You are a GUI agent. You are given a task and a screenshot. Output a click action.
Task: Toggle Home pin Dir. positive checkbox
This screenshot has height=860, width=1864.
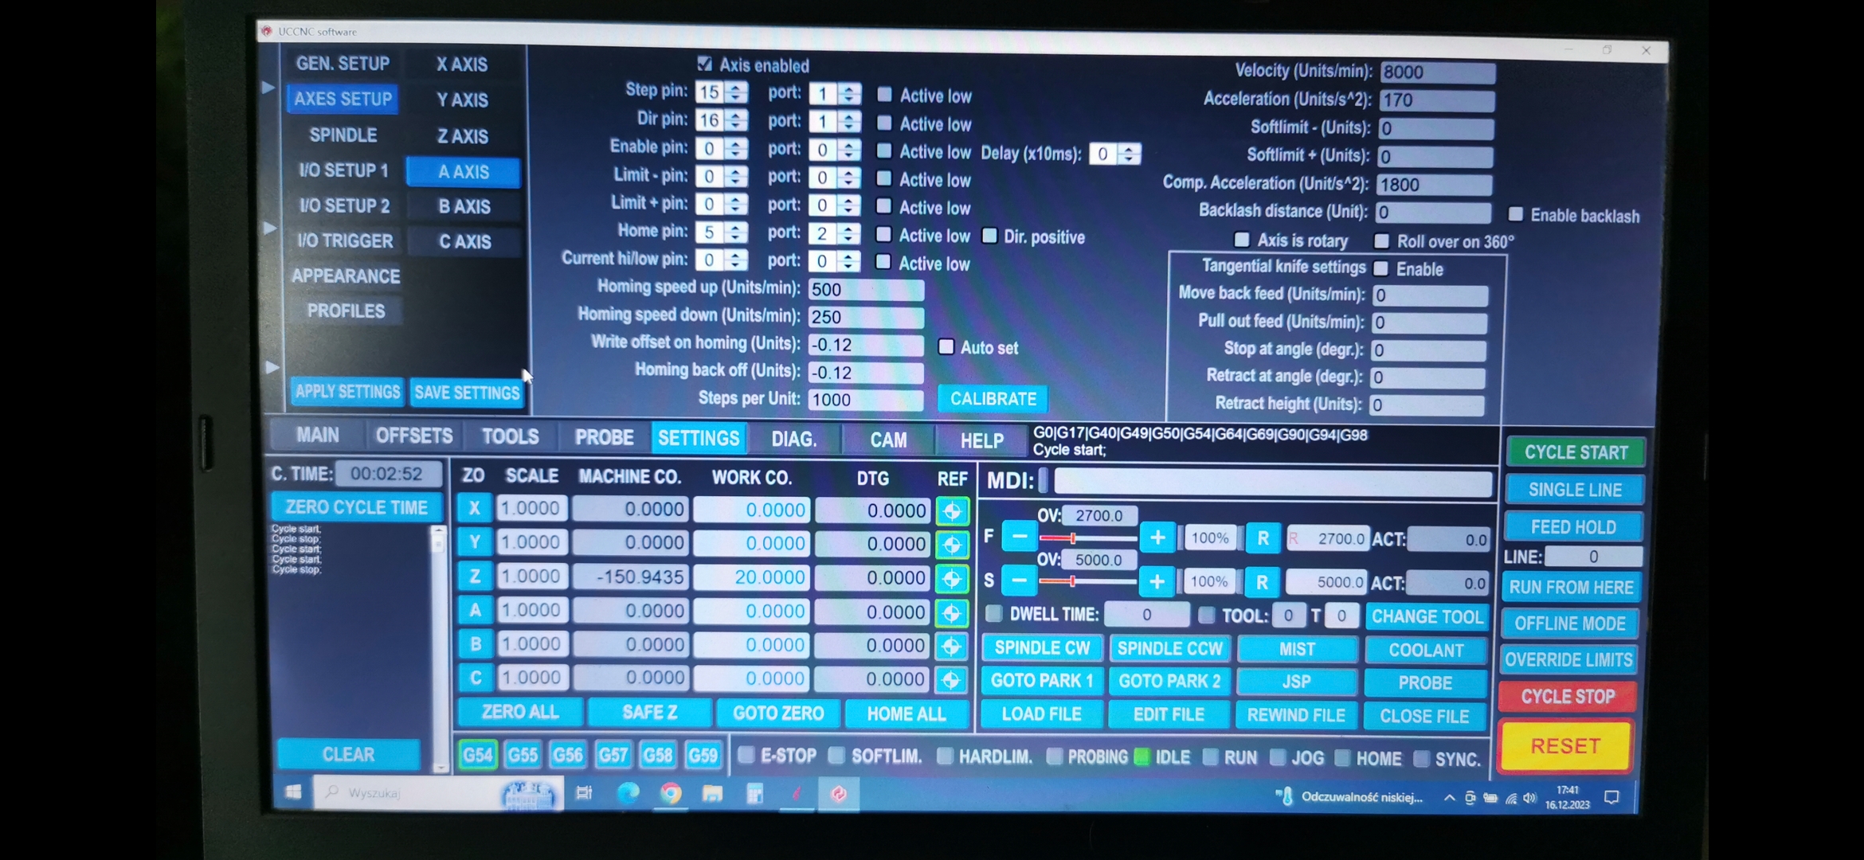pyautogui.click(x=989, y=235)
